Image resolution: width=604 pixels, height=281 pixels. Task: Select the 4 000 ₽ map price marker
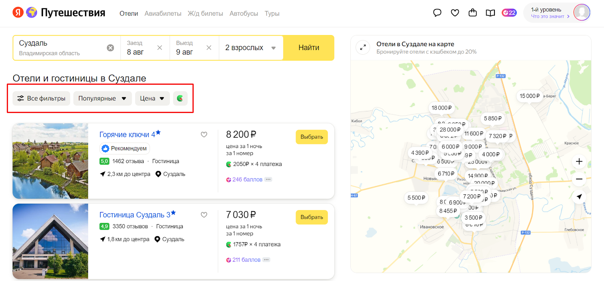pyautogui.click(x=490, y=154)
